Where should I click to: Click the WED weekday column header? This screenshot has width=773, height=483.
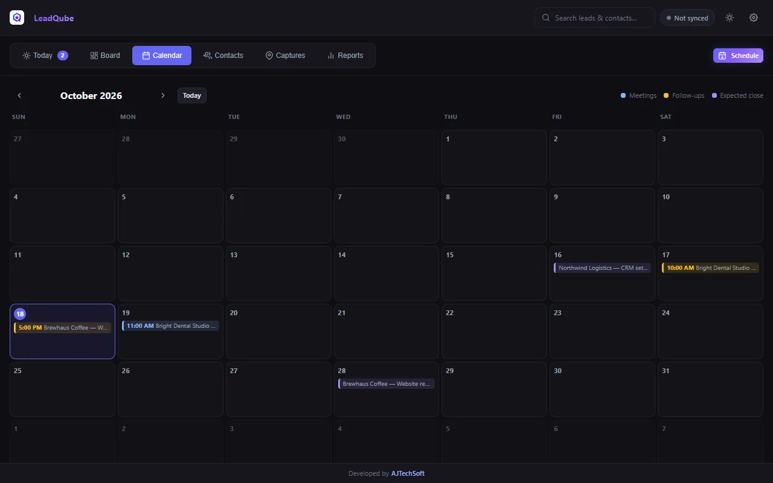[343, 117]
